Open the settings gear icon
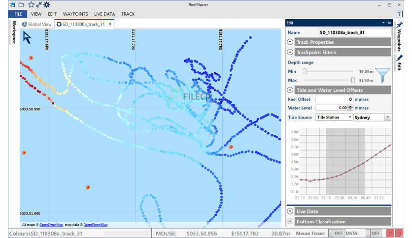Screen dimensions: 412x238 [47, 5]
